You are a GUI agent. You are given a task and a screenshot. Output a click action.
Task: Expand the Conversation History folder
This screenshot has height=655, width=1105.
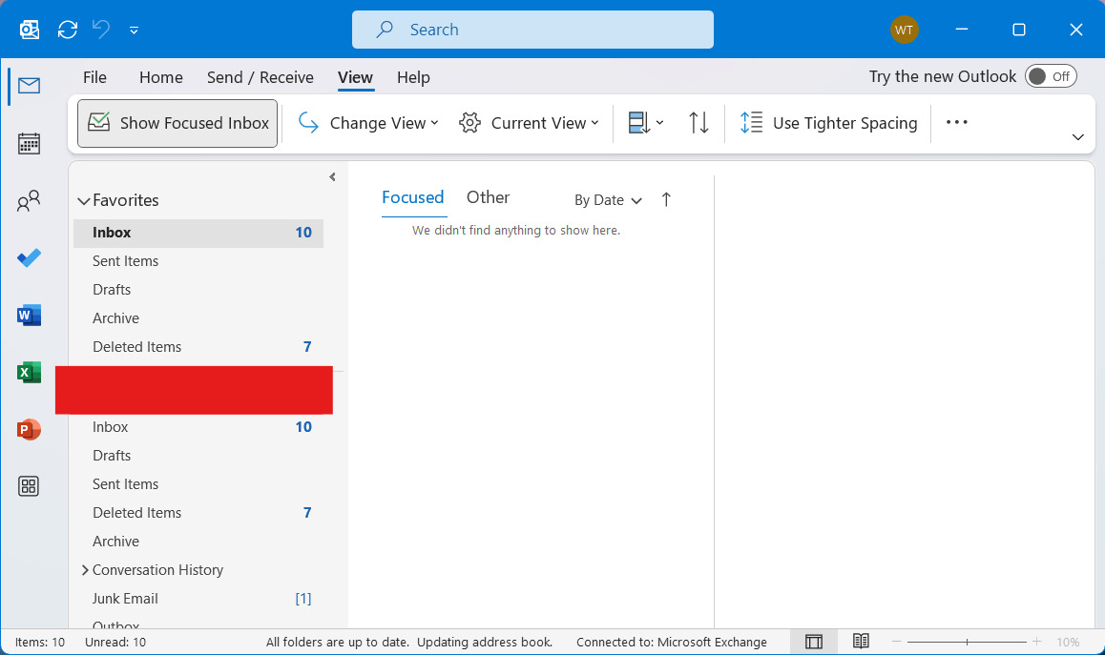pyautogui.click(x=85, y=570)
